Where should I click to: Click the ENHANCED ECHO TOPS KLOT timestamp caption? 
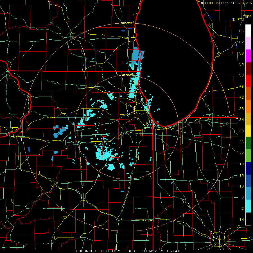(127, 251)
